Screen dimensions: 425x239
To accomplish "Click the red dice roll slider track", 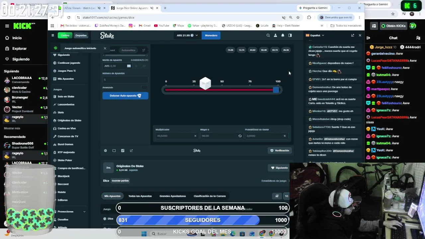I will 219,90.
